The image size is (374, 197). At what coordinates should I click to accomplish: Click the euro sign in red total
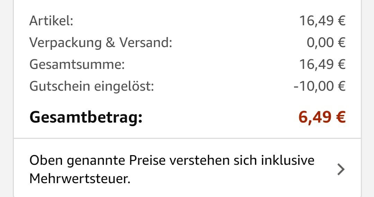pyautogui.click(x=341, y=117)
